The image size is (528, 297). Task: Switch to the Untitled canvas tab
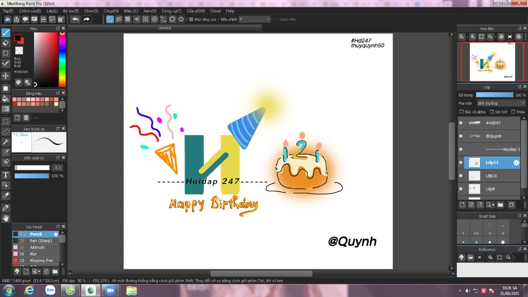(164, 28)
